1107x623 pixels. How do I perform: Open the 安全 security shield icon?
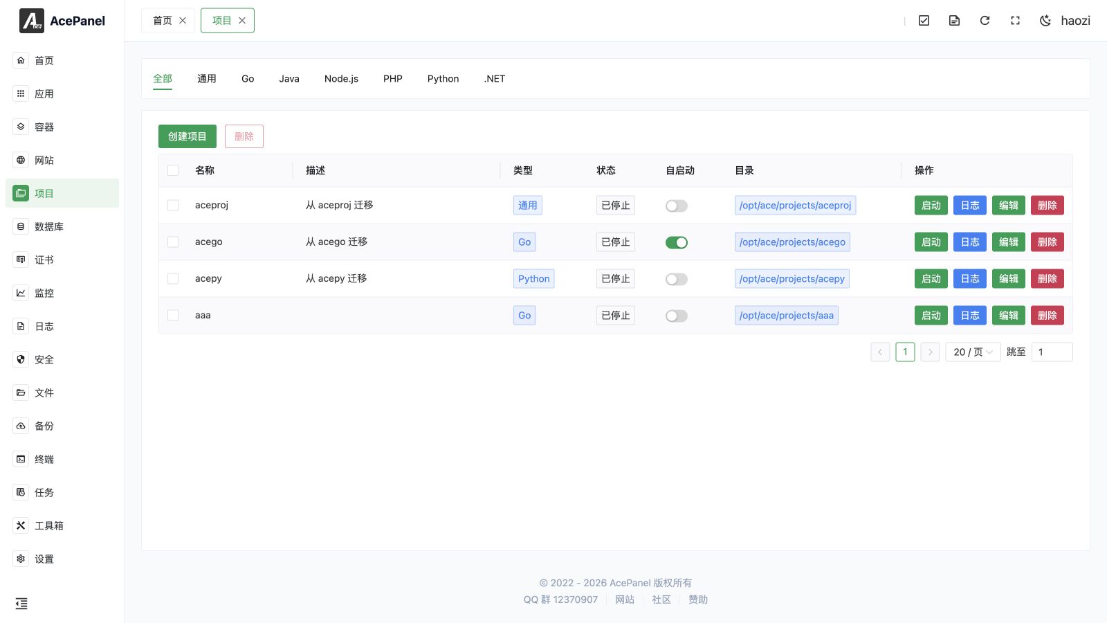21,359
